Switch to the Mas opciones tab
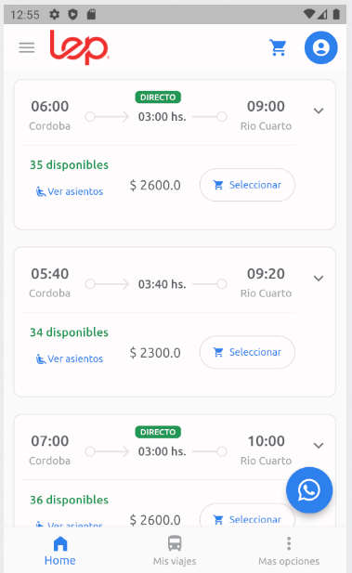This screenshot has height=573, width=352. tap(289, 550)
